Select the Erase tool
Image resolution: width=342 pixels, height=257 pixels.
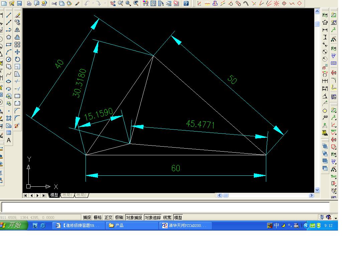pos(17,15)
